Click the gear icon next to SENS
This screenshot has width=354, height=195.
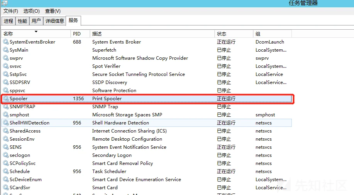(6, 147)
